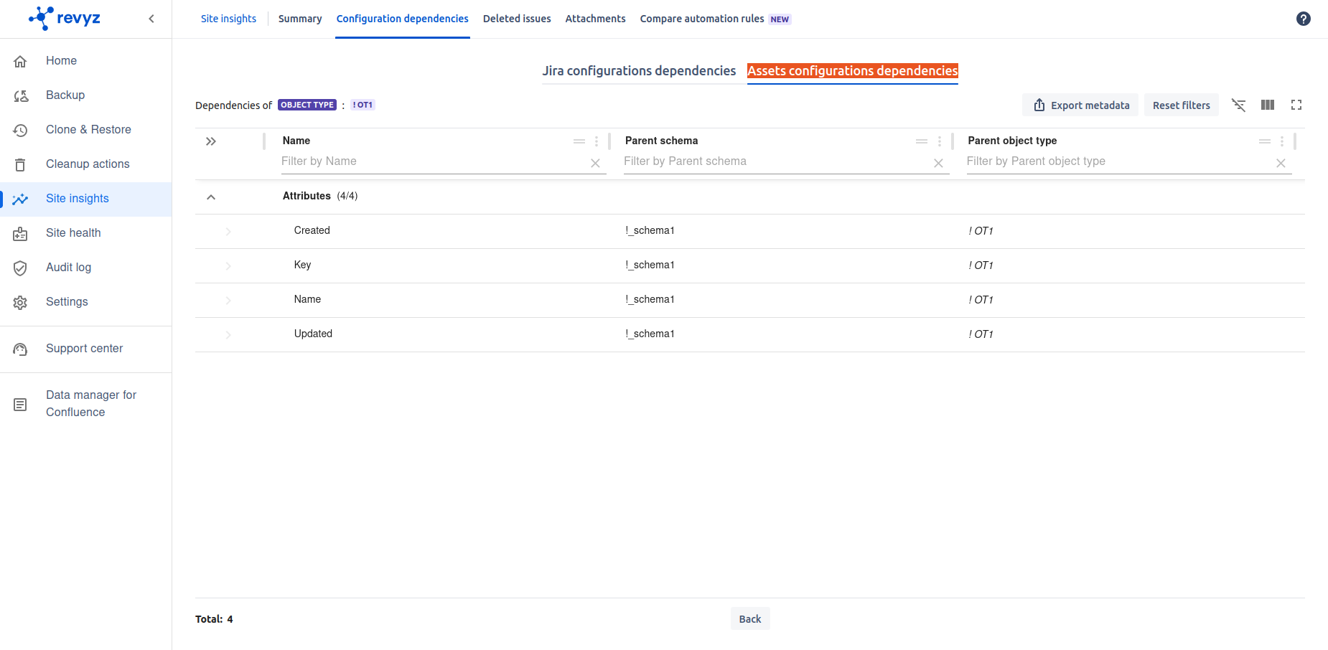Switch to Jira configurations dependencies tab
Image resolution: width=1328 pixels, height=650 pixels.
tap(638, 71)
